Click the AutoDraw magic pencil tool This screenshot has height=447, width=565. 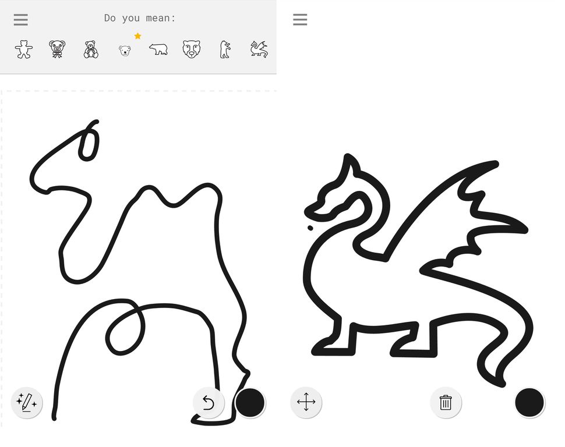tap(27, 402)
